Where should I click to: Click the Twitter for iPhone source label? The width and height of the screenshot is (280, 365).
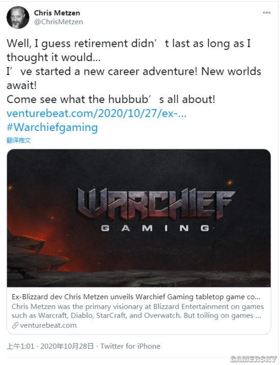pos(130,346)
